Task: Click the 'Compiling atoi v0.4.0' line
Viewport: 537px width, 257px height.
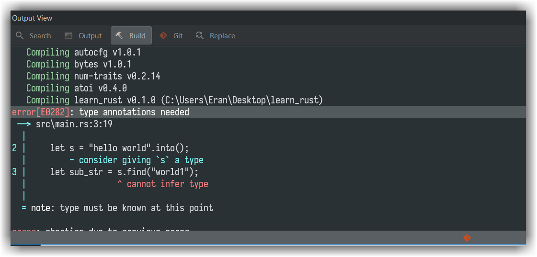Action: click(76, 88)
